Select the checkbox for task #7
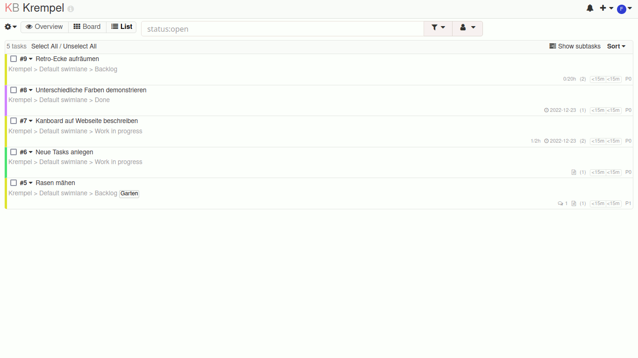Screen dimensions: 638x358 click(x=14, y=121)
